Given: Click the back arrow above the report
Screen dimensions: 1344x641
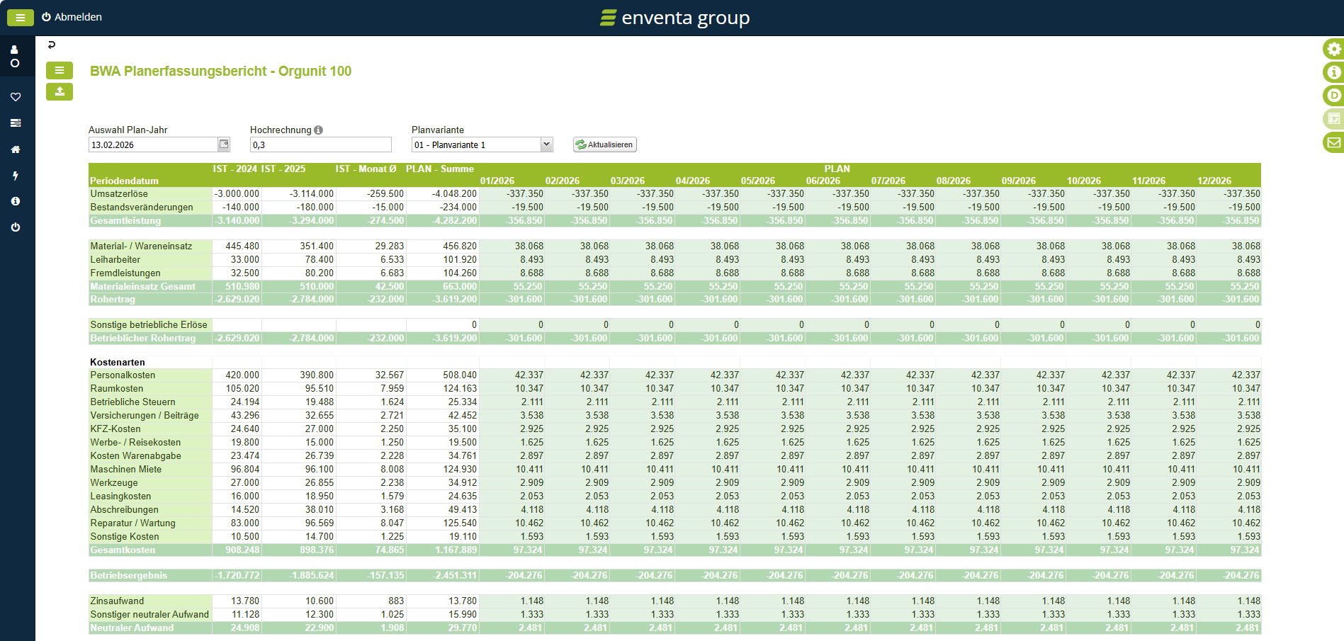Looking at the screenshot, I should [51, 45].
